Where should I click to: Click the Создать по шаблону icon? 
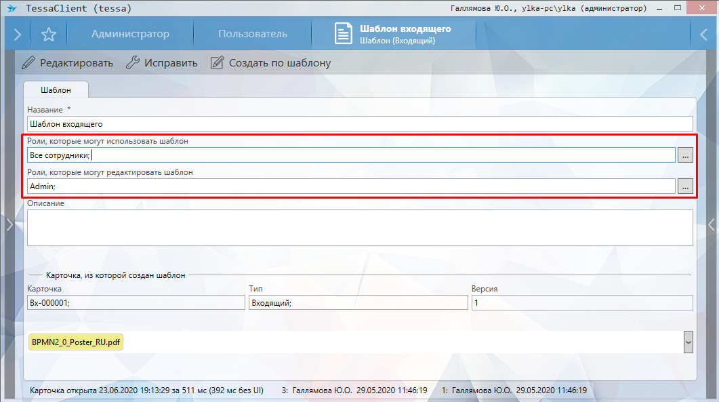click(x=218, y=63)
